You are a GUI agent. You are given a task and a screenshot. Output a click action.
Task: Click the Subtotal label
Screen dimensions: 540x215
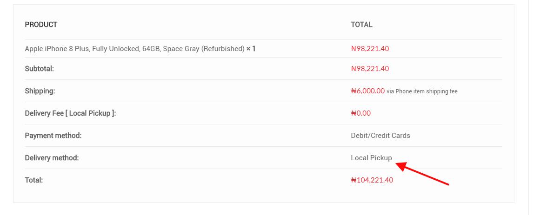point(40,69)
